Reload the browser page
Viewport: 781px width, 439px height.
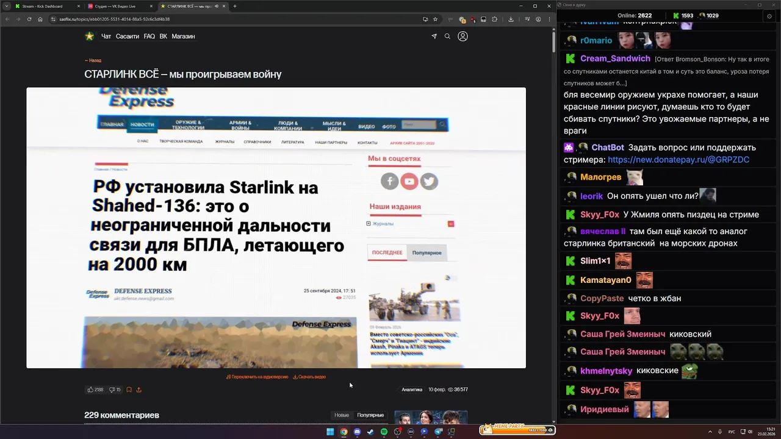[x=28, y=19]
